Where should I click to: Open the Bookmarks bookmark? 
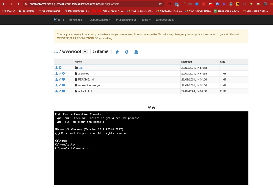(26, 11)
